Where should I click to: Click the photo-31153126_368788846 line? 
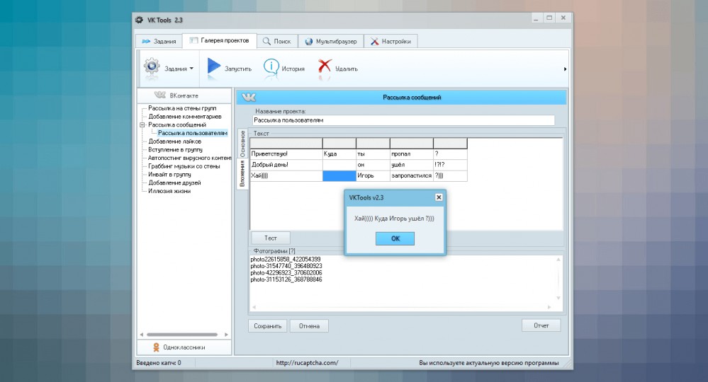tap(286, 279)
